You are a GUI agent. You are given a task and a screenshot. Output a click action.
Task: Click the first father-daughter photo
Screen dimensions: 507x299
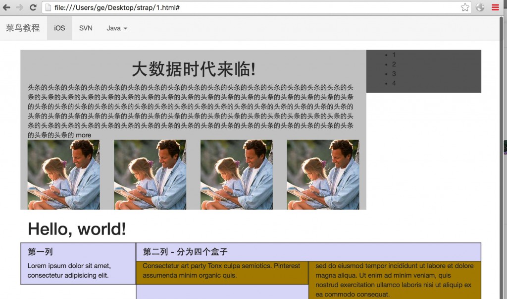point(63,174)
